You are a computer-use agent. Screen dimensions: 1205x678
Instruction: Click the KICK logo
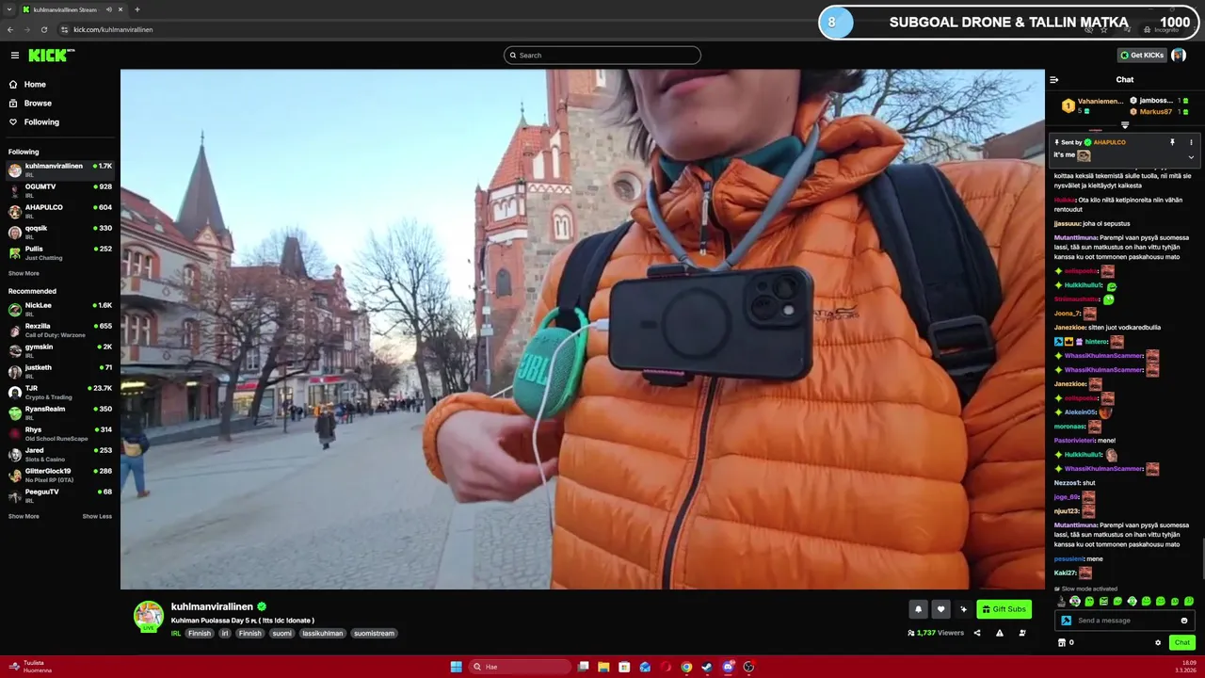tap(51, 56)
